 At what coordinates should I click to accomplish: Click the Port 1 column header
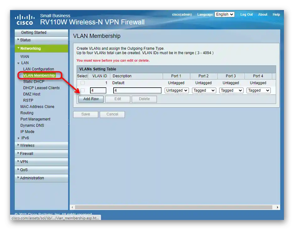176,76
